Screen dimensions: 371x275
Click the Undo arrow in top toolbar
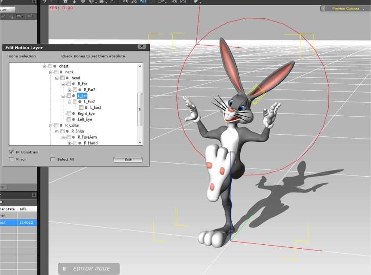pyautogui.click(x=44, y=2)
